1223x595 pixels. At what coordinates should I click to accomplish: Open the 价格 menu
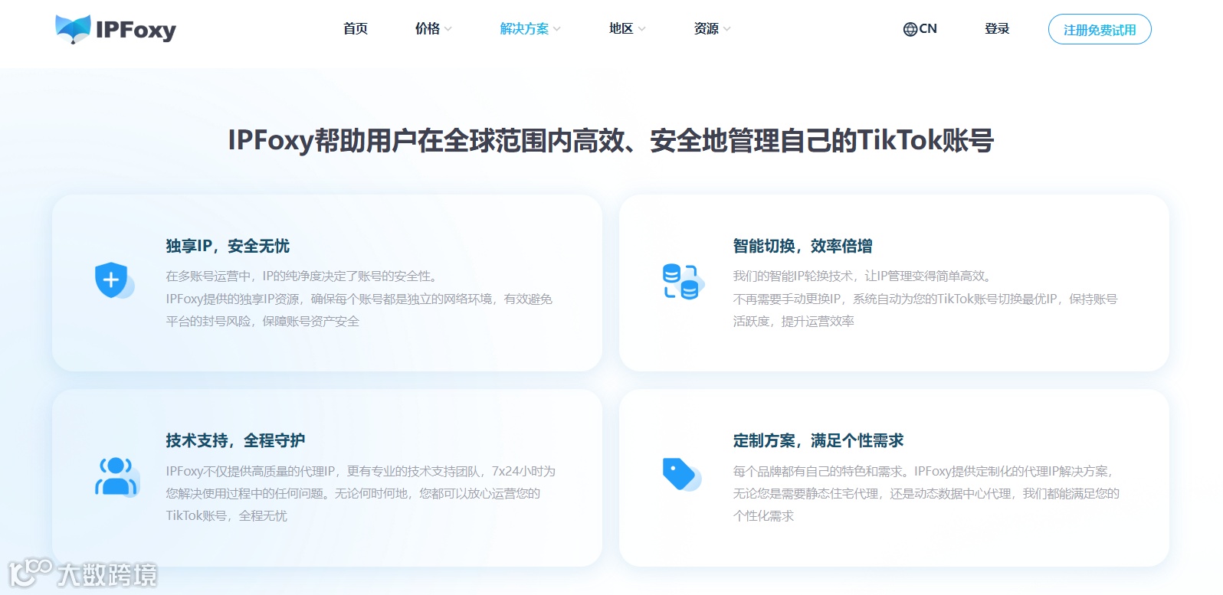[428, 29]
